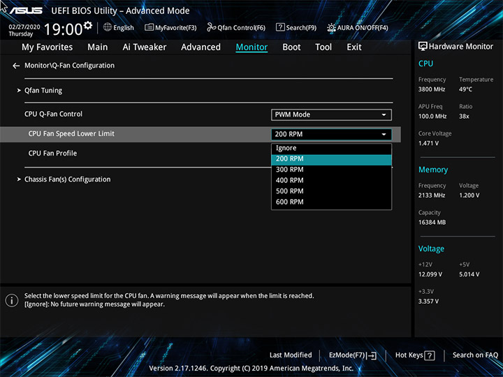Click the EzMode switch arrow icon
Screen dimensions: 503x377
(372, 355)
